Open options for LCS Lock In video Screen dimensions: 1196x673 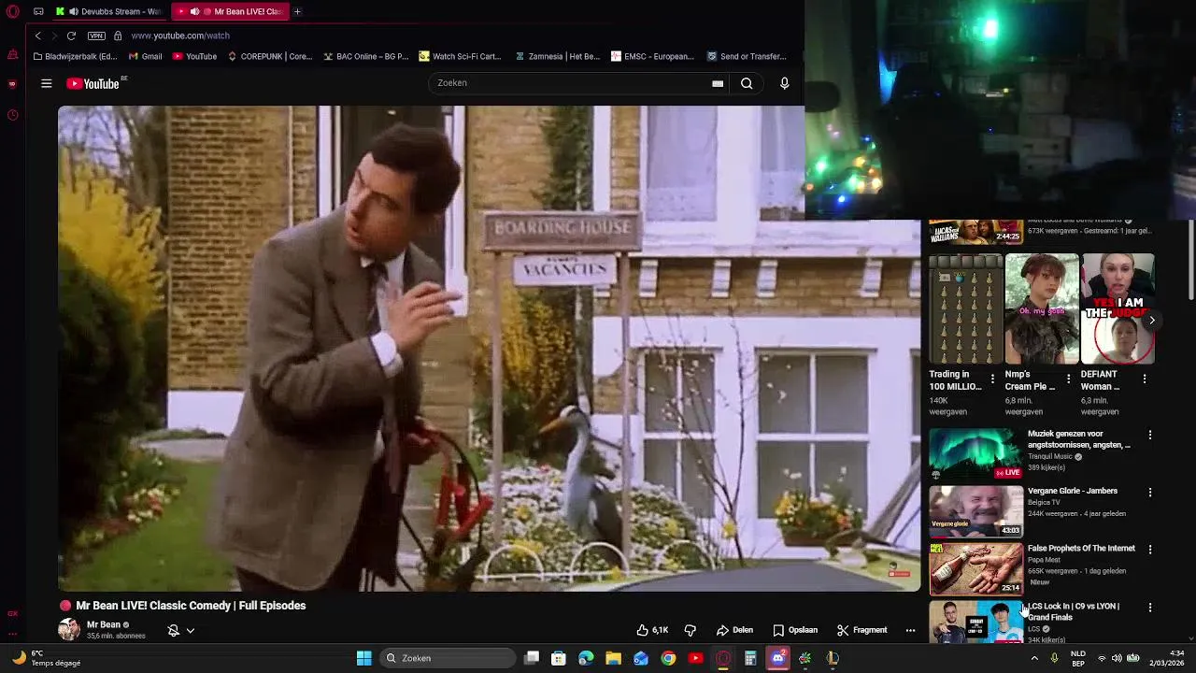(x=1150, y=608)
